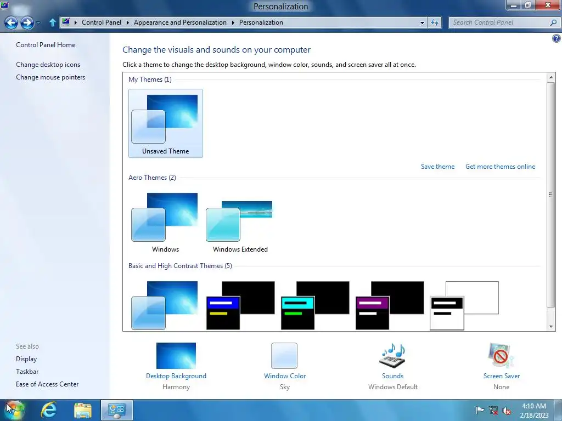This screenshot has height=421, width=562.
Task: Open Ease of Access Center link
Action: (47, 384)
